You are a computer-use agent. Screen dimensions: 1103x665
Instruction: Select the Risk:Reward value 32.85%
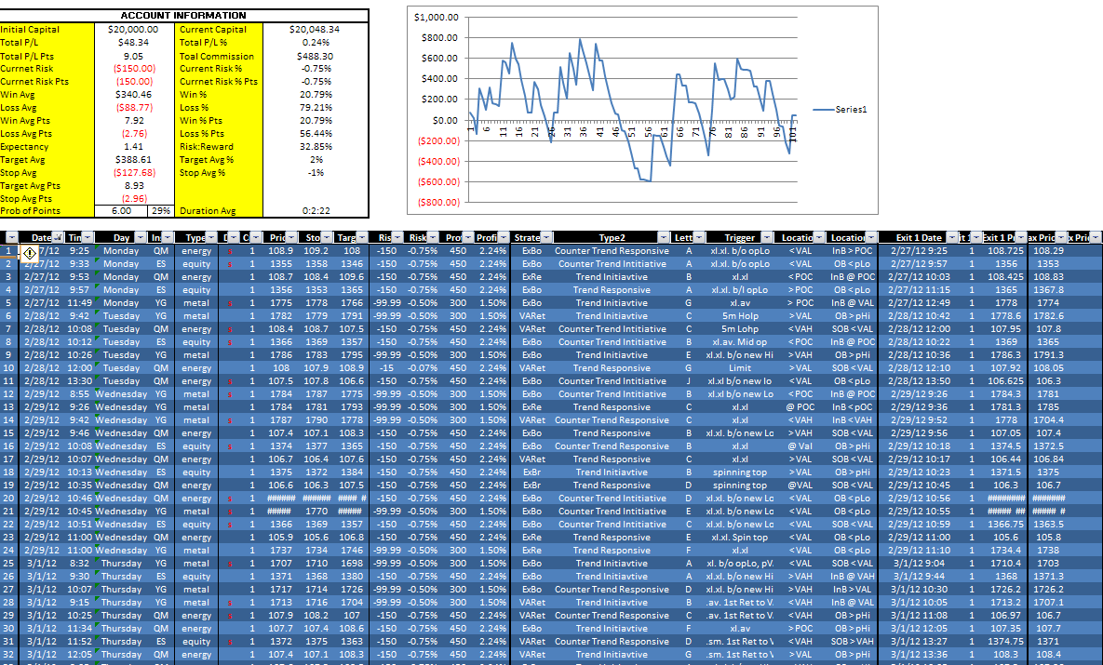[315, 147]
